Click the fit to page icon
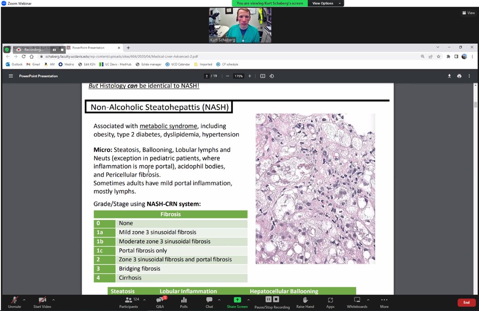The height and width of the screenshot is (311, 479). point(263,76)
